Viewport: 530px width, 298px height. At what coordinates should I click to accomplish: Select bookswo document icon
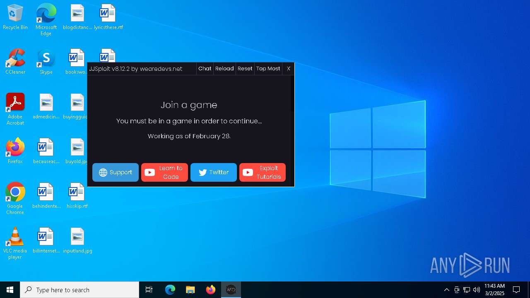point(76,62)
